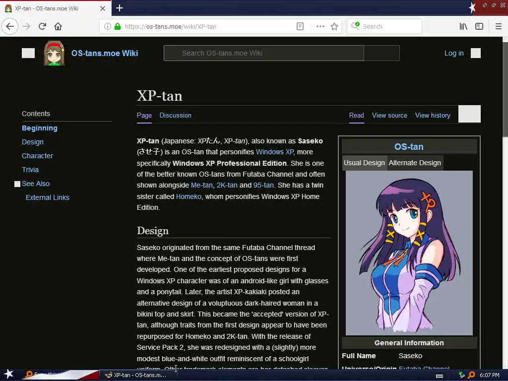The height and width of the screenshot is (381, 508).
Task: Follow the Windows XP link
Action: pyautogui.click(x=274, y=152)
